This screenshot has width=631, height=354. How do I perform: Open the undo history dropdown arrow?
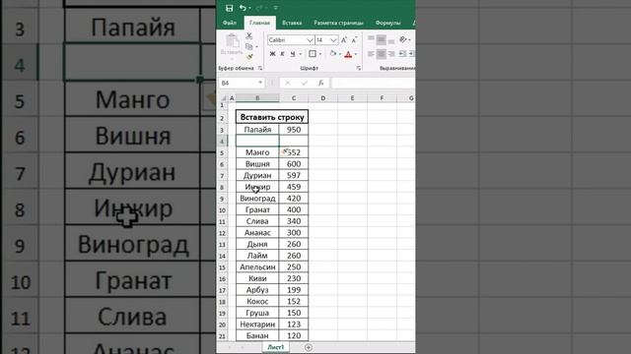[x=249, y=8]
